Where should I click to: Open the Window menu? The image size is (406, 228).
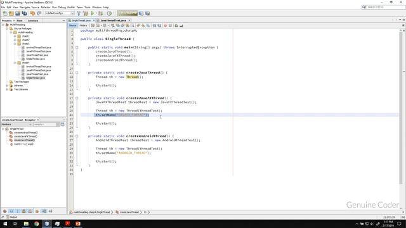click(x=96, y=7)
